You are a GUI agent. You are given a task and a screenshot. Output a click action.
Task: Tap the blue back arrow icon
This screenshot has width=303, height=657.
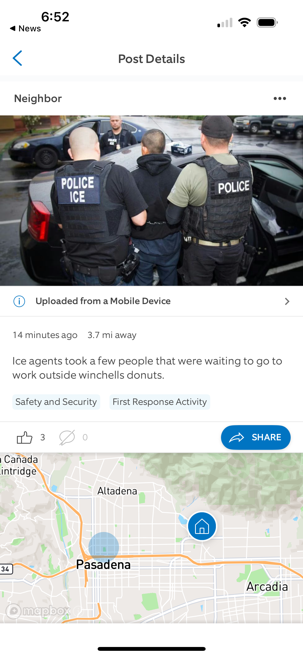pos(17,58)
